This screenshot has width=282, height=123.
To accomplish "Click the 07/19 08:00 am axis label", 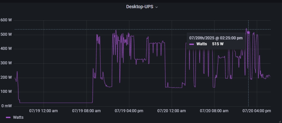I will click(86, 111).
